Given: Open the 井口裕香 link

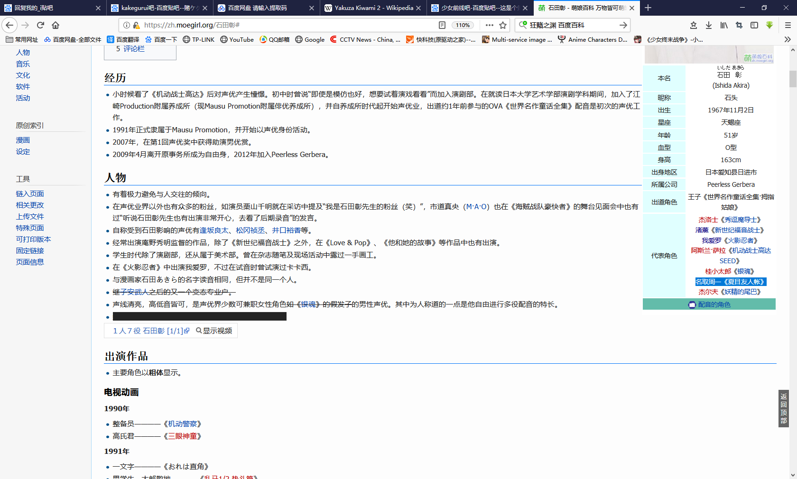Looking at the screenshot, I should click(287, 230).
